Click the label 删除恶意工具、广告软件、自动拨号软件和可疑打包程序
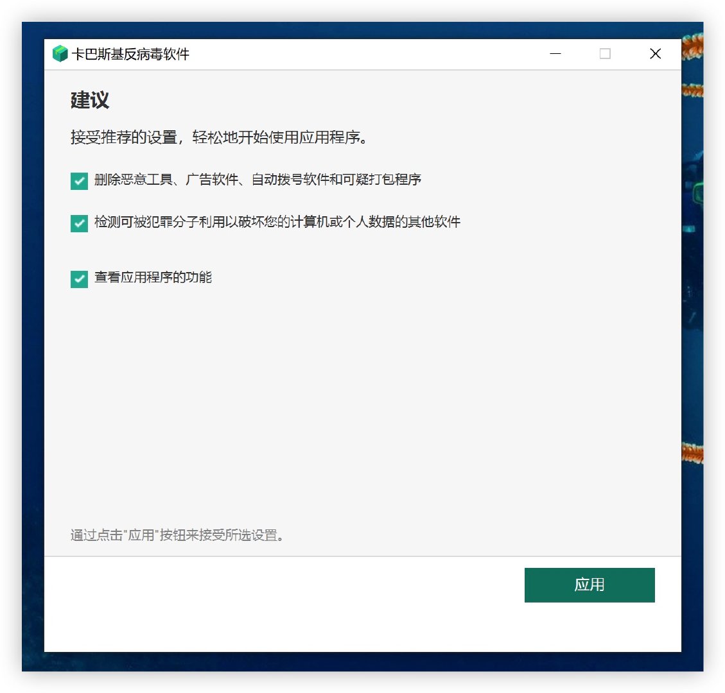The width and height of the screenshot is (725, 693). 258,179
